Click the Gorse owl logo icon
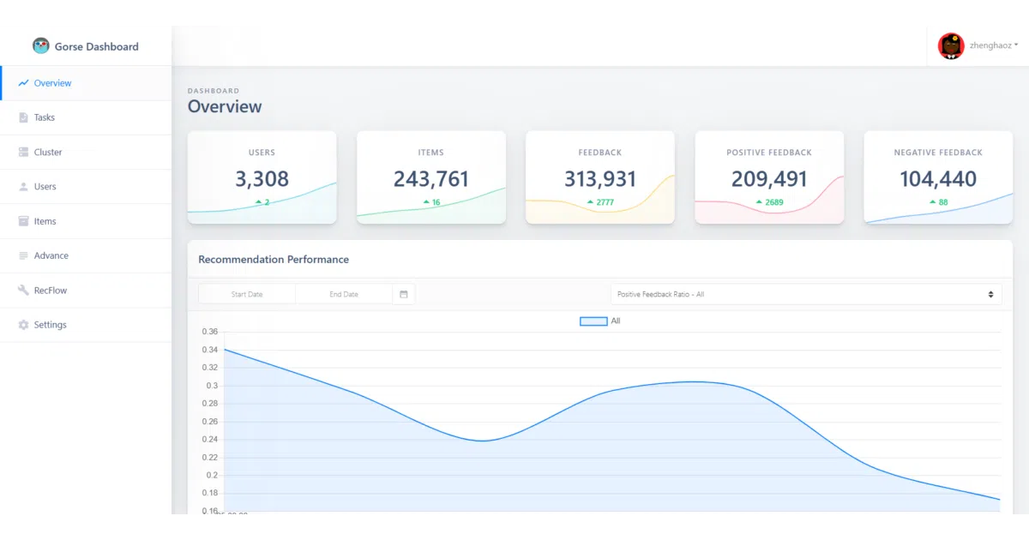The height and width of the screenshot is (540, 1029). tap(40, 46)
